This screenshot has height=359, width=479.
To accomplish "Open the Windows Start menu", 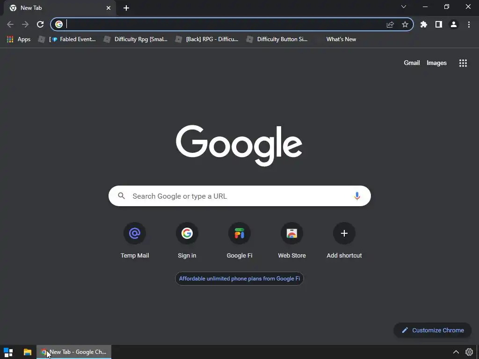I will [8, 352].
